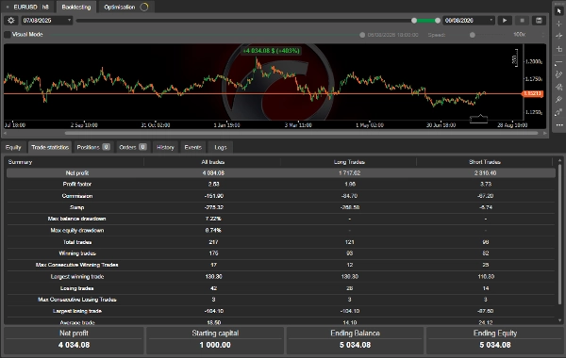Click the save report icon beside stop button

coord(539,21)
